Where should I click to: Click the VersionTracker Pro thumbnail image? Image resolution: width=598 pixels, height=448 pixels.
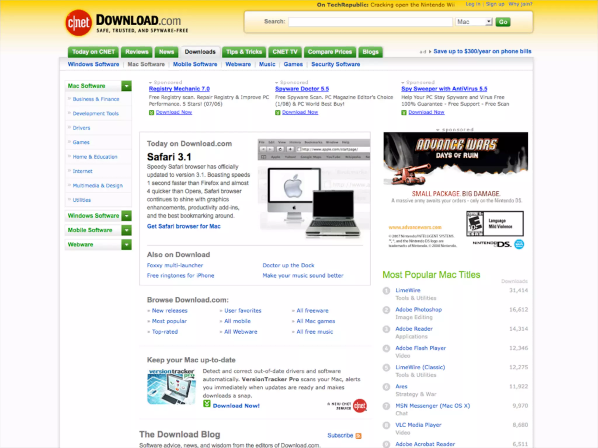[x=171, y=387]
